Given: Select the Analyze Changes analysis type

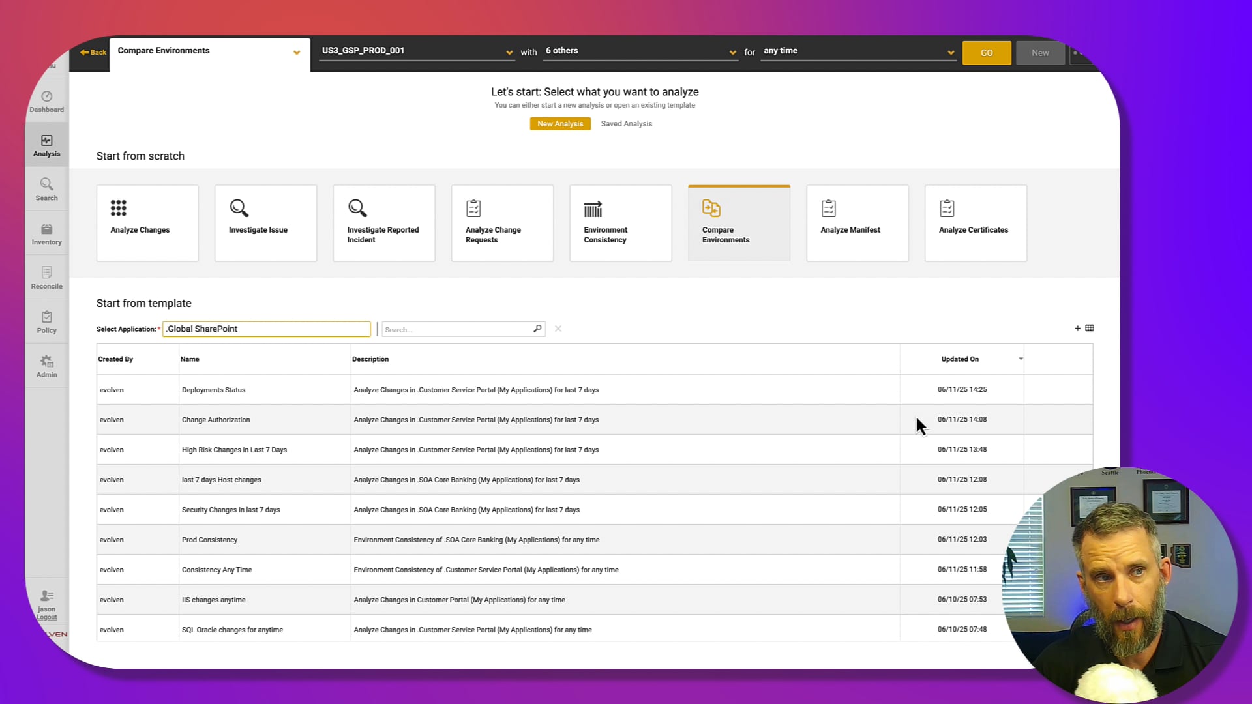Looking at the screenshot, I should [x=147, y=222].
